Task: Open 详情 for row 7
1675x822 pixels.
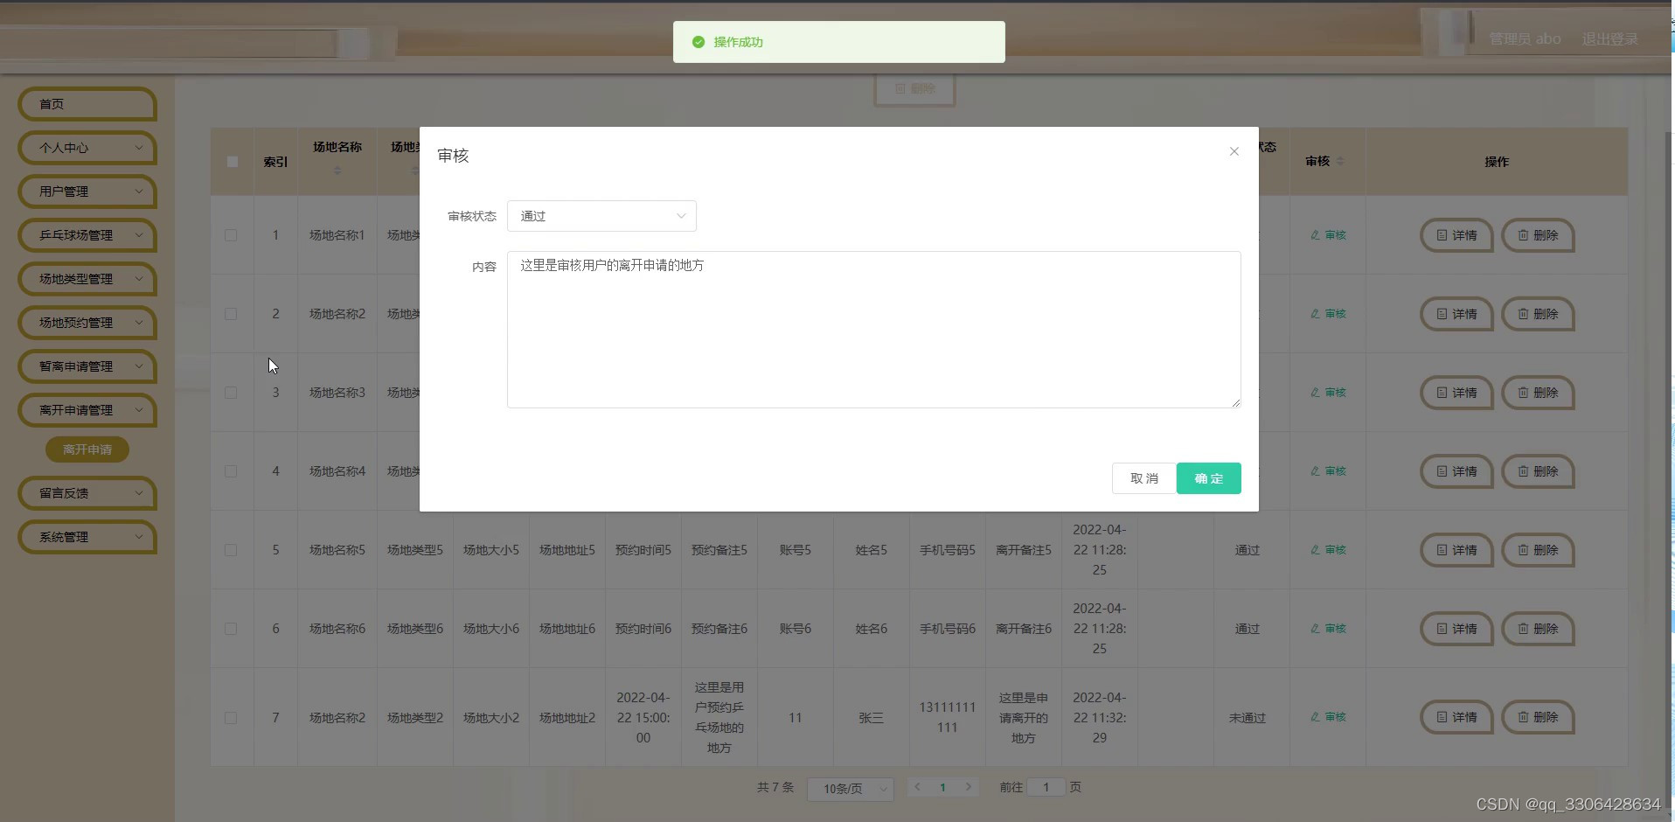Action: [1456, 717]
